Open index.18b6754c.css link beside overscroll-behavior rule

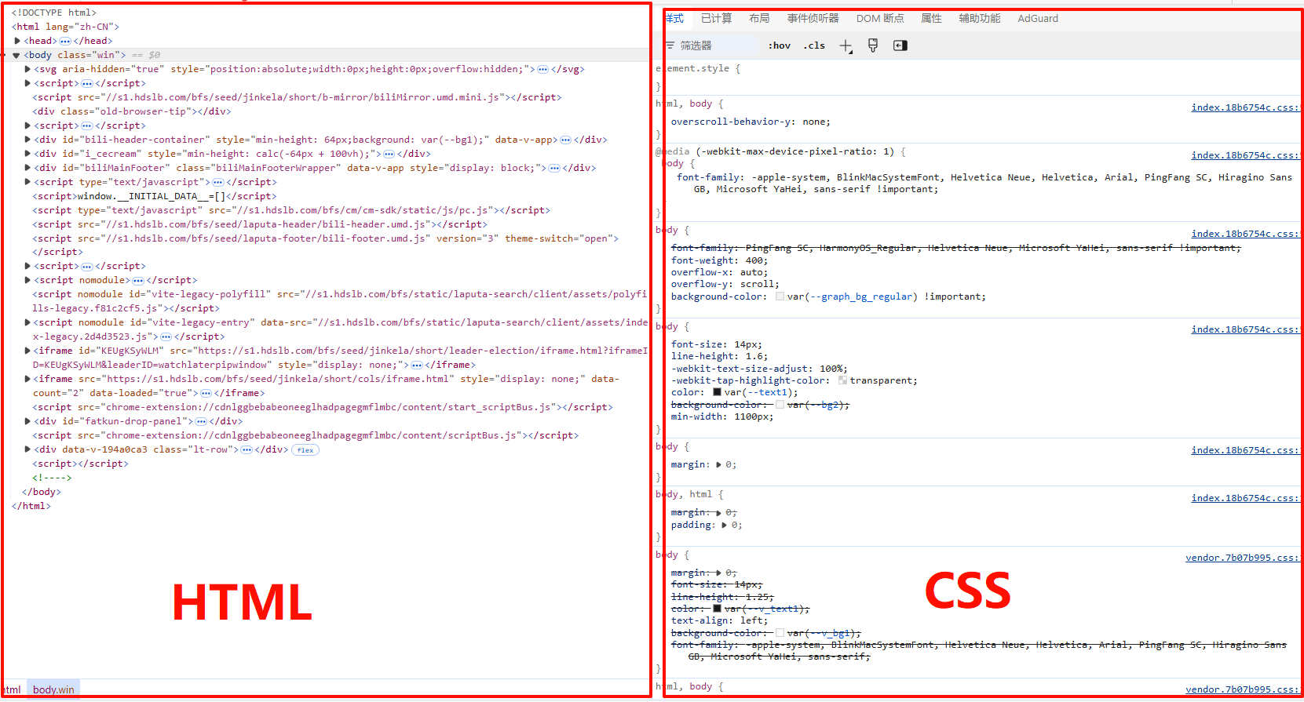(1245, 107)
